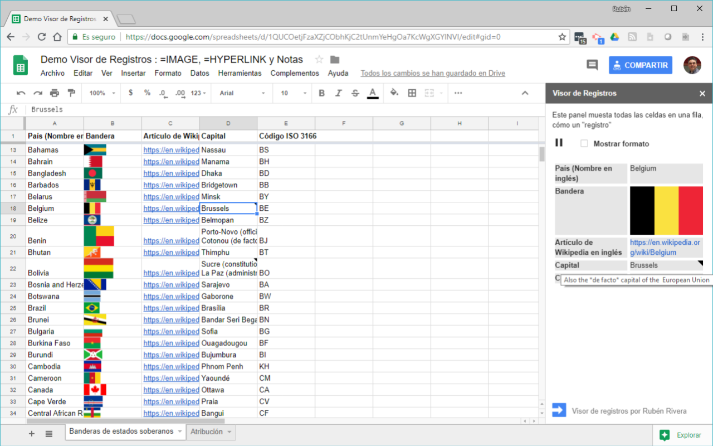Move document using the folder icon
The image size is (713, 446).
pyautogui.click(x=335, y=60)
